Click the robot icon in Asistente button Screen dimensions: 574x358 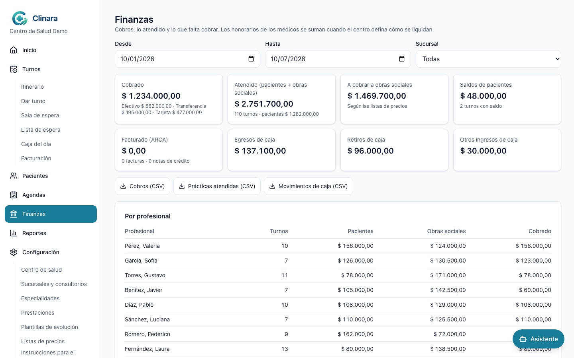tap(523, 339)
